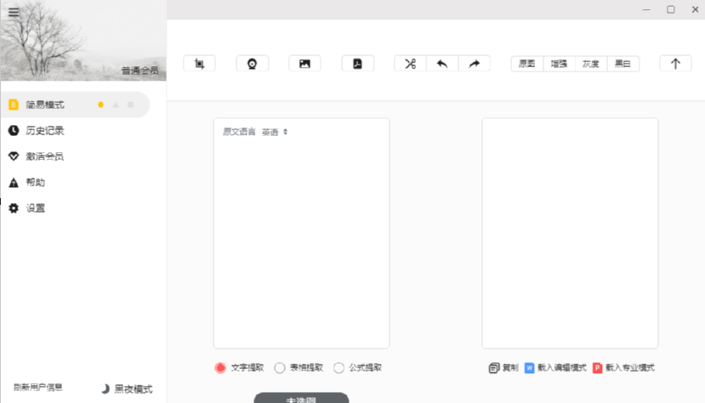The height and width of the screenshot is (403, 705).
Task: Click inside the empty right result panel
Action: click(x=570, y=233)
